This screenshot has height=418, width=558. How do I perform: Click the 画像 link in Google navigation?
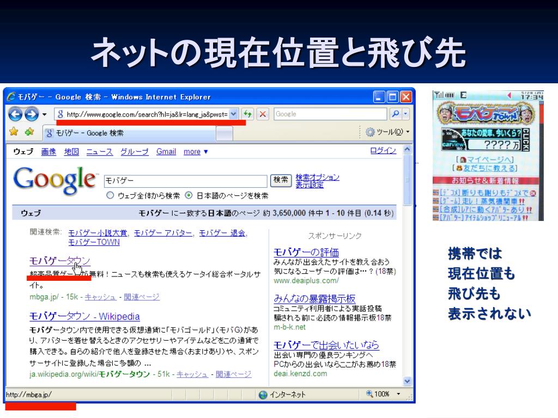tap(48, 152)
